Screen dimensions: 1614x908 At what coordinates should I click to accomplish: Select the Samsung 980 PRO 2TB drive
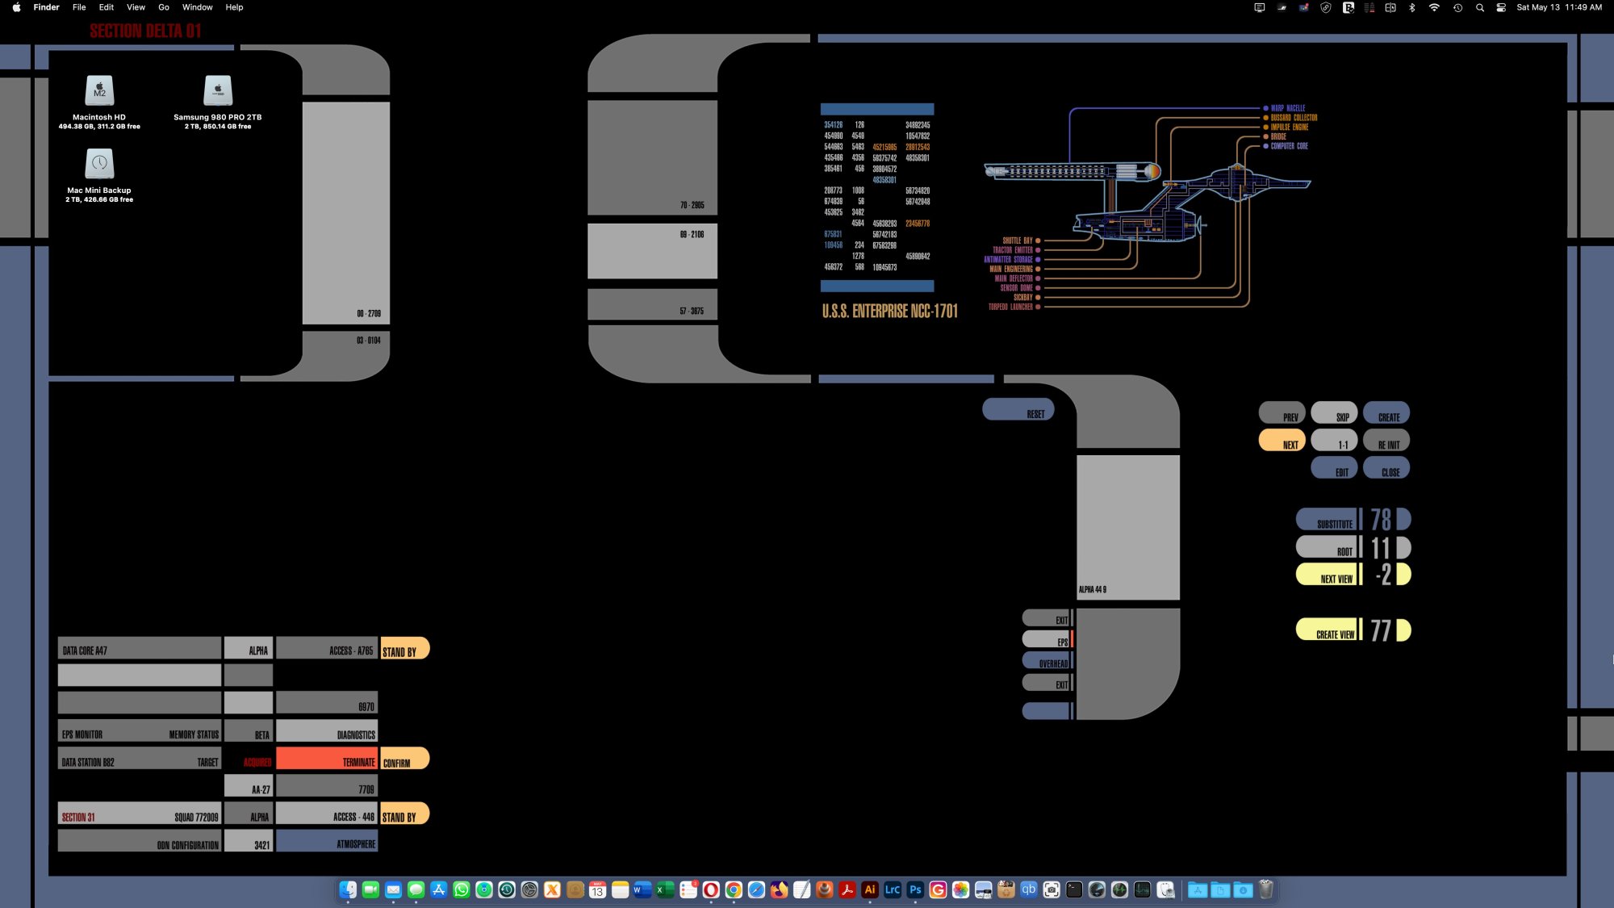(x=218, y=90)
